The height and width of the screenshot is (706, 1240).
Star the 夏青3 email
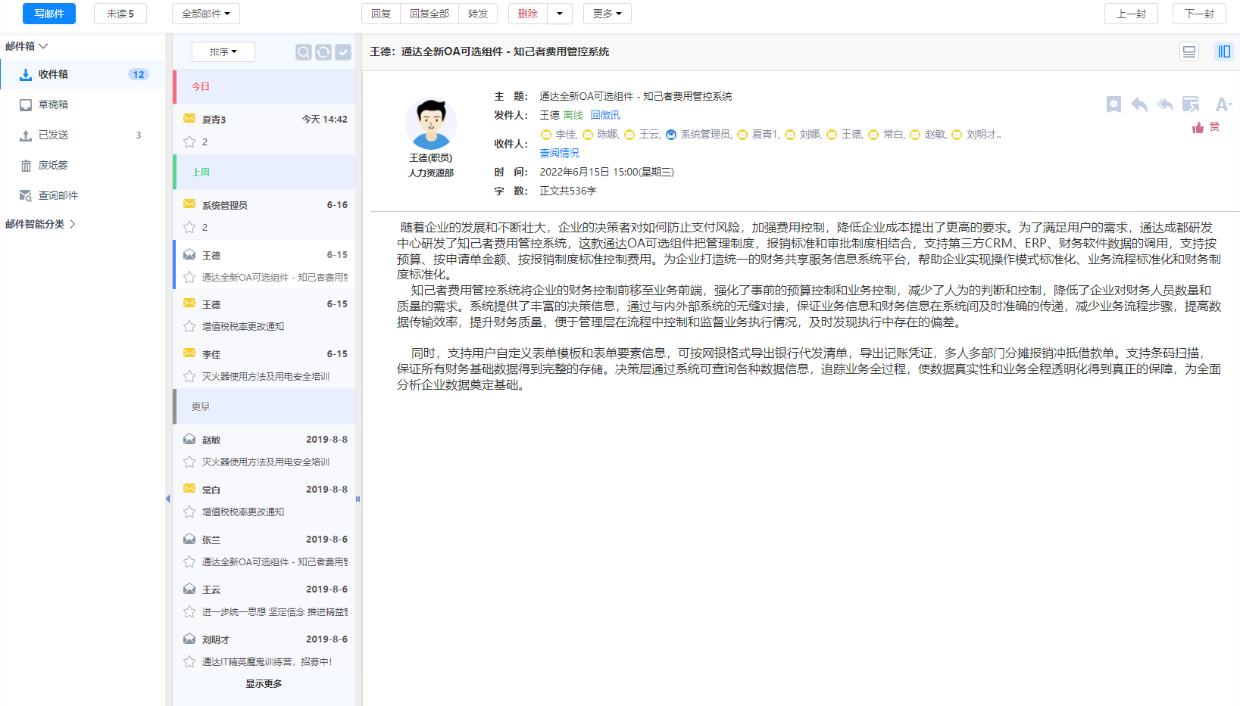point(189,142)
